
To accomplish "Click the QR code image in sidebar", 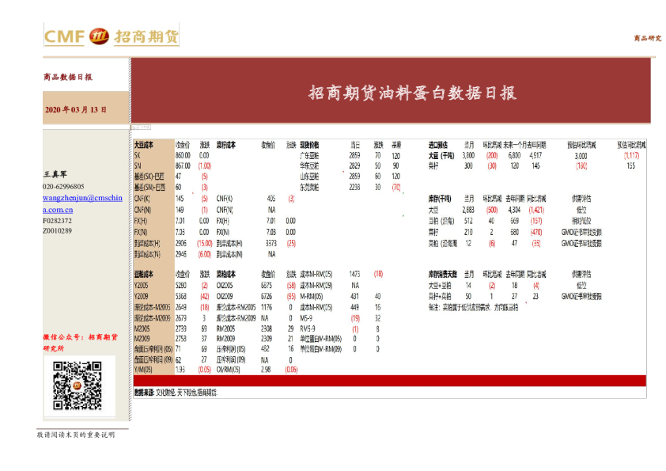I will (x=78, y=386).
